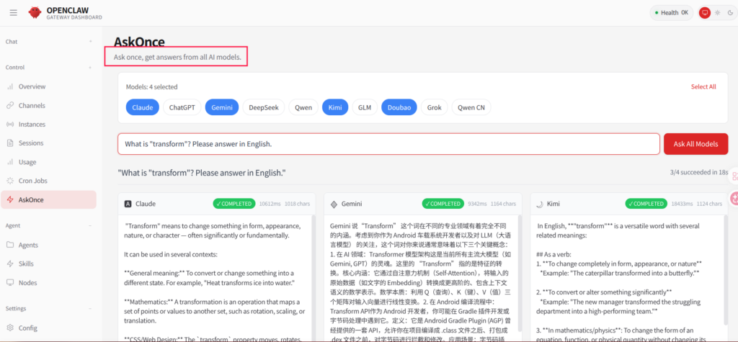The image size is (738, 342).
Task: Enable the Grok model chip
Action: [x=435, y=107]
